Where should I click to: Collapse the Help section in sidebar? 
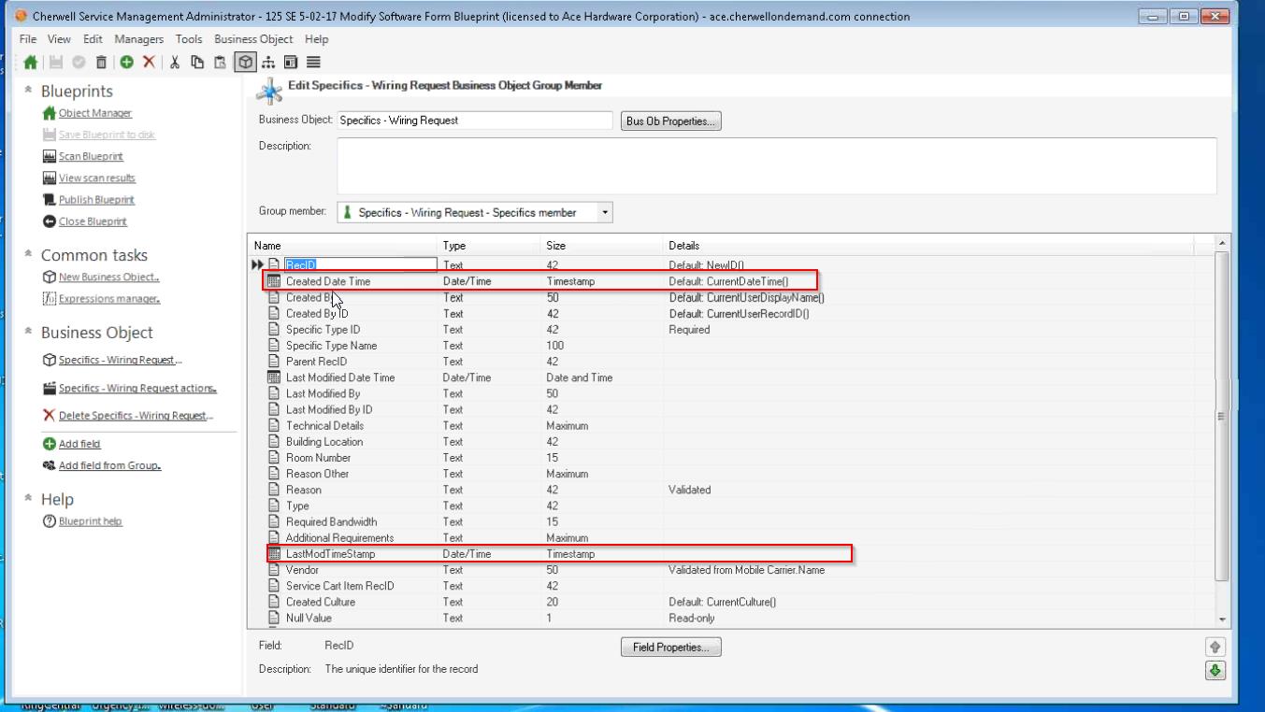29,499
